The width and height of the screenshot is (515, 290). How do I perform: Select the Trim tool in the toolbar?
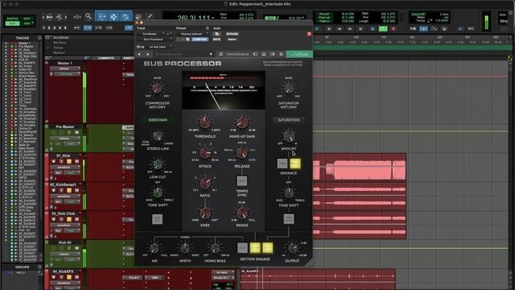[x=102, y=16]
